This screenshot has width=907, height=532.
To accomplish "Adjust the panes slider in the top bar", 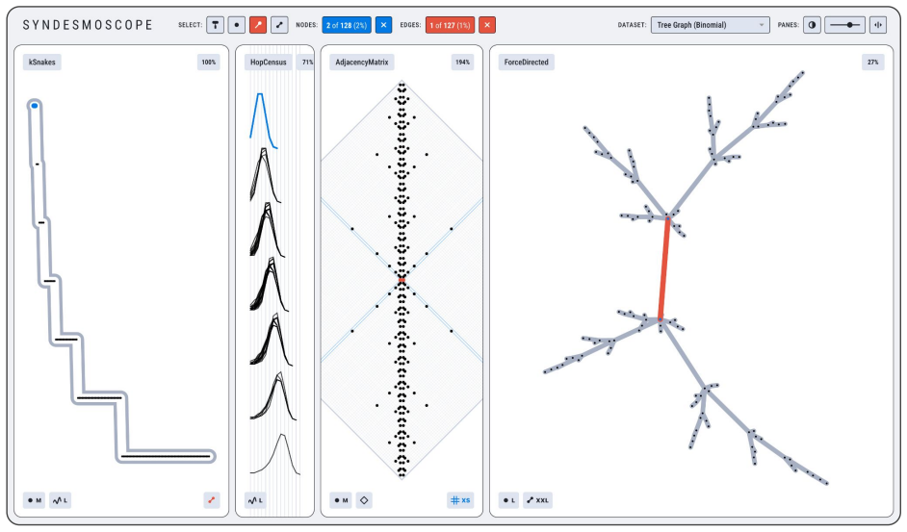I will (x=845, y=25).
